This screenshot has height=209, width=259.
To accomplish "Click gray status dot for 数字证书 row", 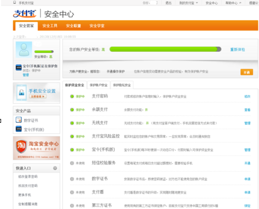I will point(72,179).
